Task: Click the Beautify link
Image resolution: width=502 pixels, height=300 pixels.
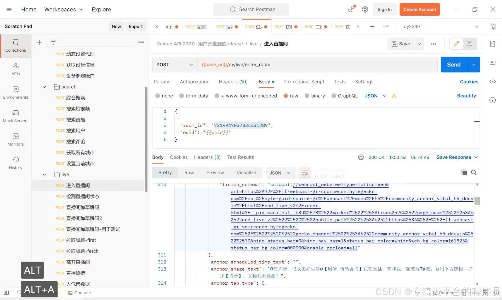Action: (466, 96)
